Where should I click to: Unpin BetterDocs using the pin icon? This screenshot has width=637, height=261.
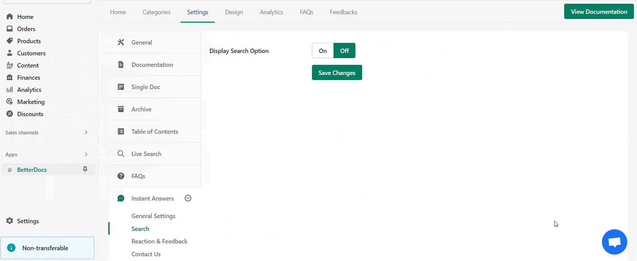click(x=85, y=169)
